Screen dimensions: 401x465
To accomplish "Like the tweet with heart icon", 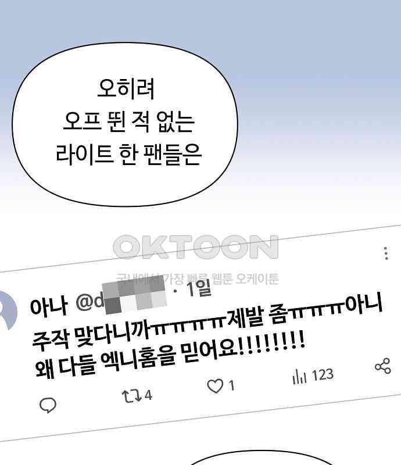I will pos(215,386).
